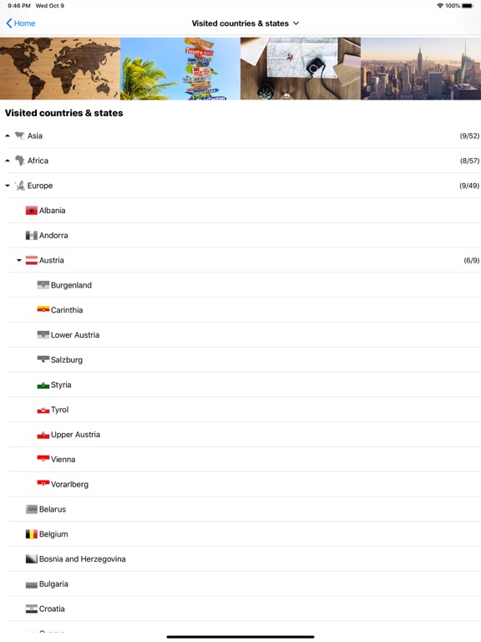Image resolution: width=481 pixels, height=642 pixels.
Task: Expand the Africa continent list
Action: pos(8,160)
